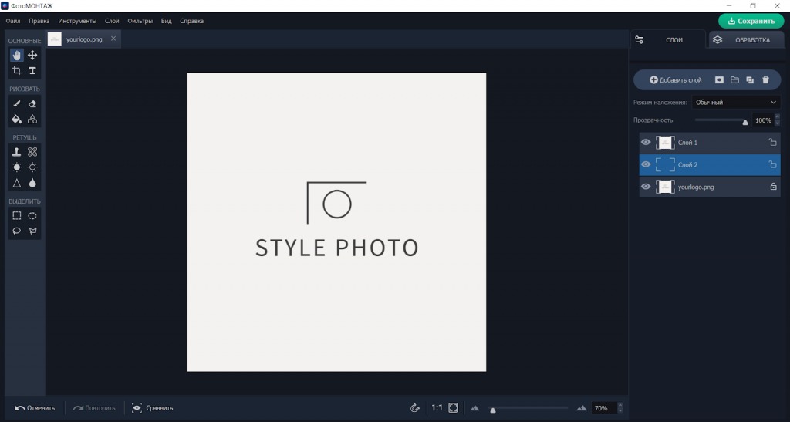Open the Режим наложения blend mode dropdown
This screenshot has height=422, width=790.
point(735,102)
